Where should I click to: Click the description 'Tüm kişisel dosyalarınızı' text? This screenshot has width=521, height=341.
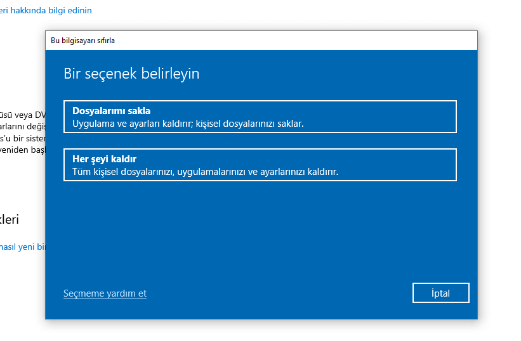205,172
